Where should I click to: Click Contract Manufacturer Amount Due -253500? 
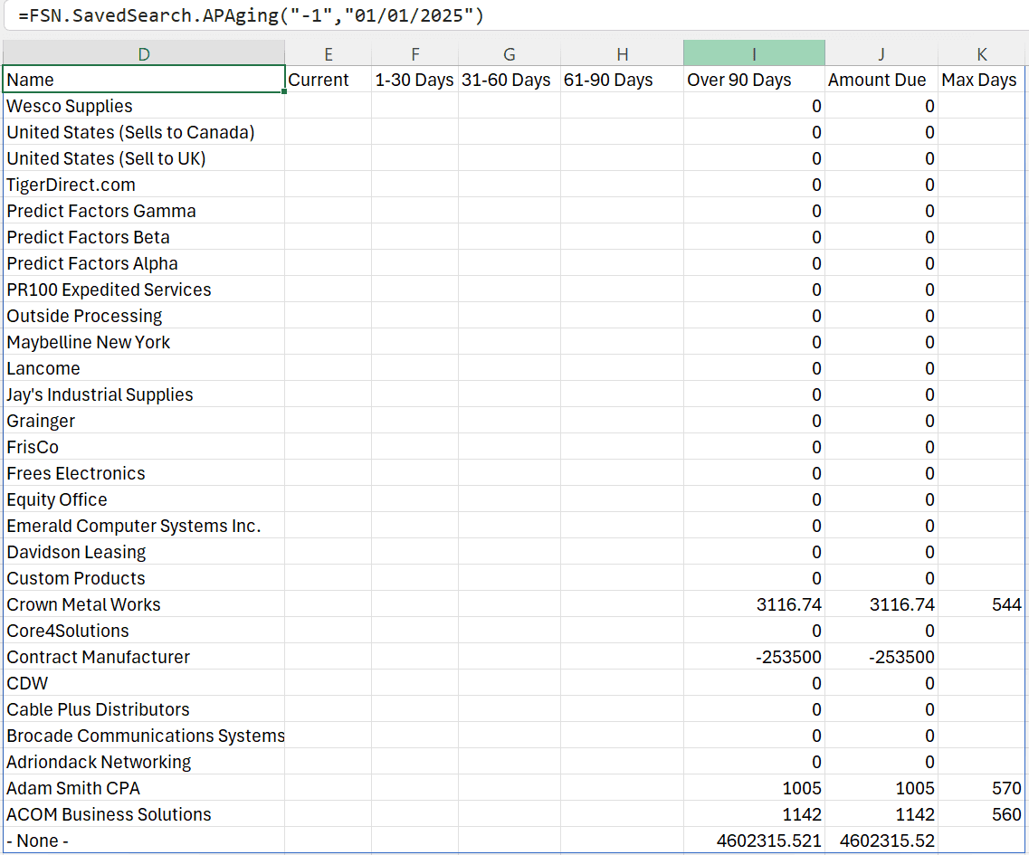pos(881,657)
